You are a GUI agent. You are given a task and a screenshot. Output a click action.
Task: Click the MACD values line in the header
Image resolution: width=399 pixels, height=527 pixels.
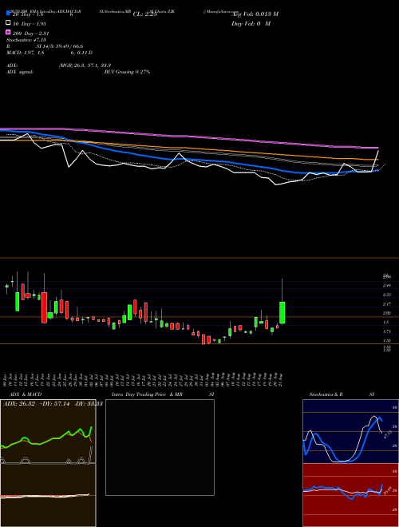click(x=49, y=53)
